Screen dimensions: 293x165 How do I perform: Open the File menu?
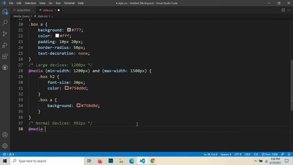point(11,3)
